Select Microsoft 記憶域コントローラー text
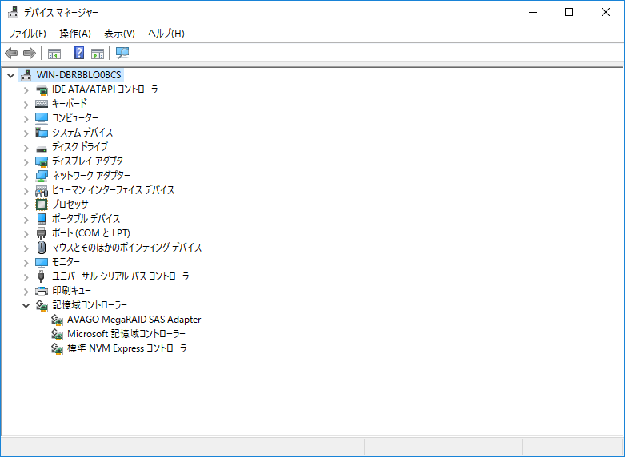This screenshot has height=457, width=625. (x=126, y=334)
